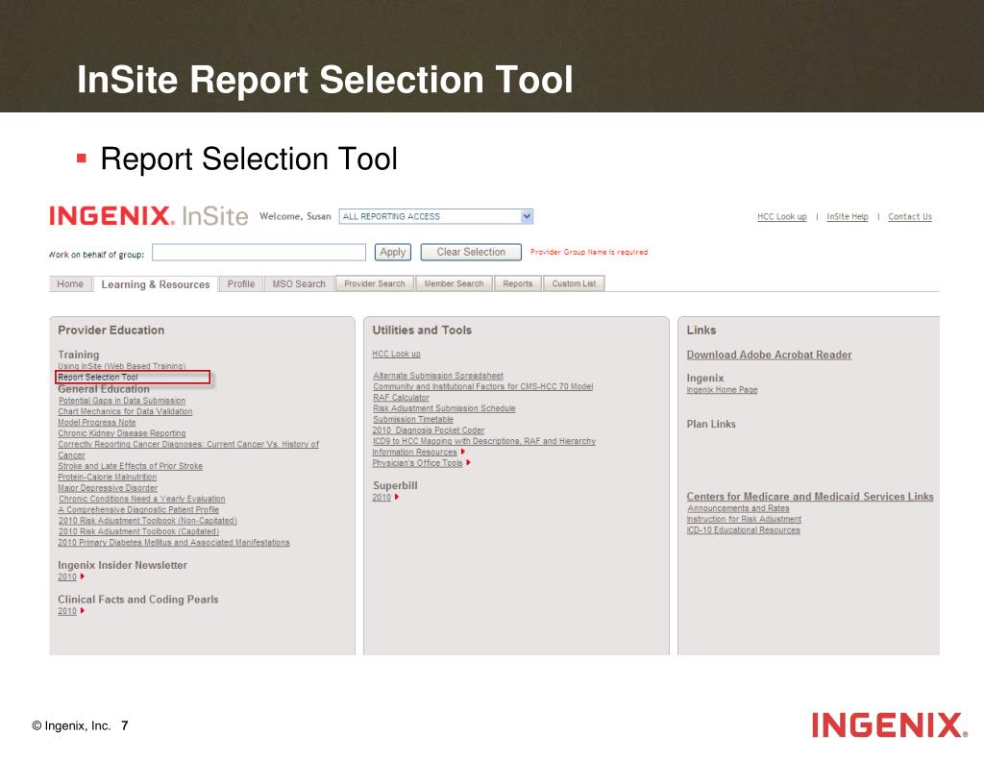
Task: Open the Announcements and Rates link
Action: point(738,508)
